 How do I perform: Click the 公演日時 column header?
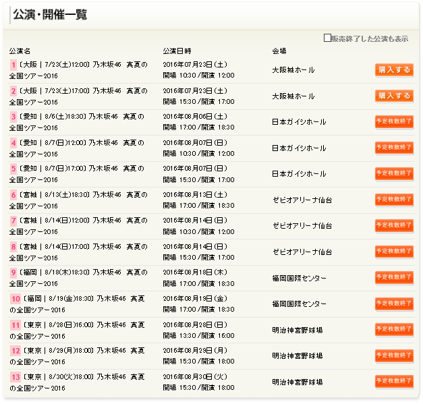click(x=177, y=51)
